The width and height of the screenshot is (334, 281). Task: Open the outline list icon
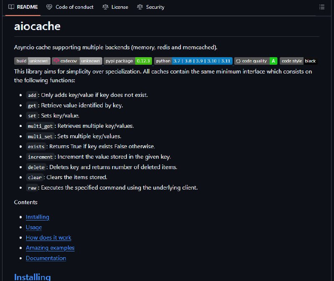[x=322, y=7]
